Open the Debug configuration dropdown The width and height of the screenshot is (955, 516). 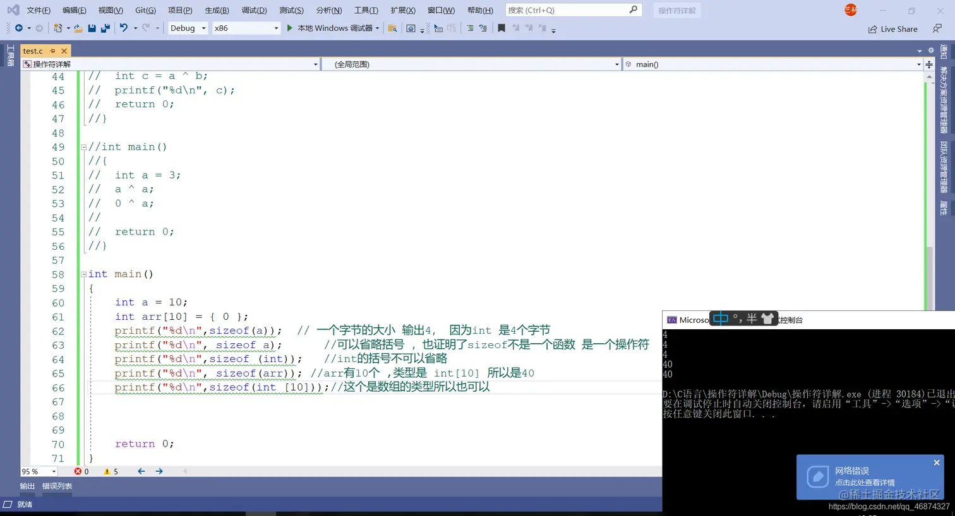pyautogui.click(x=188, y=28)
